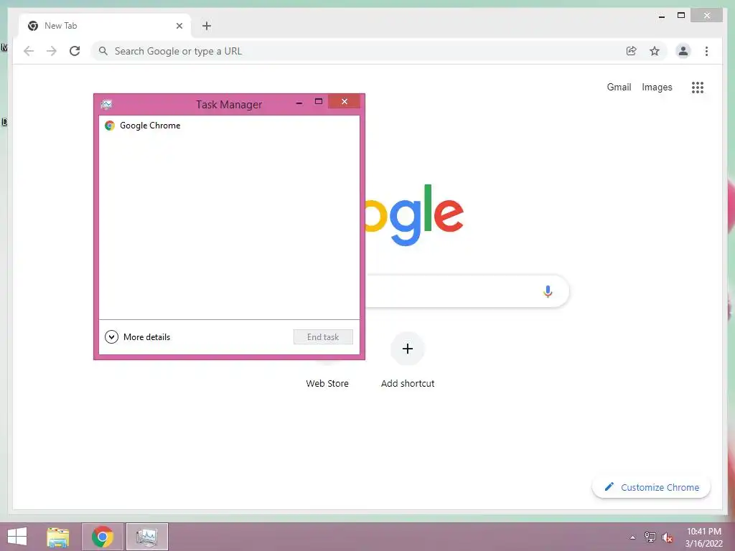This screenshot has height=551, width=735.
Task: Click the End task button
Action: coord(323,337)
